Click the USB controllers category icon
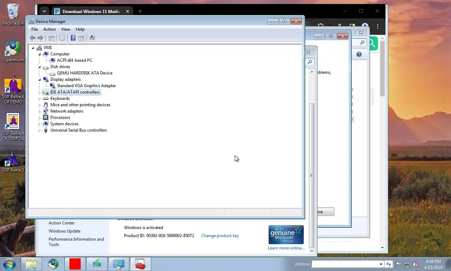 [45, 130]
